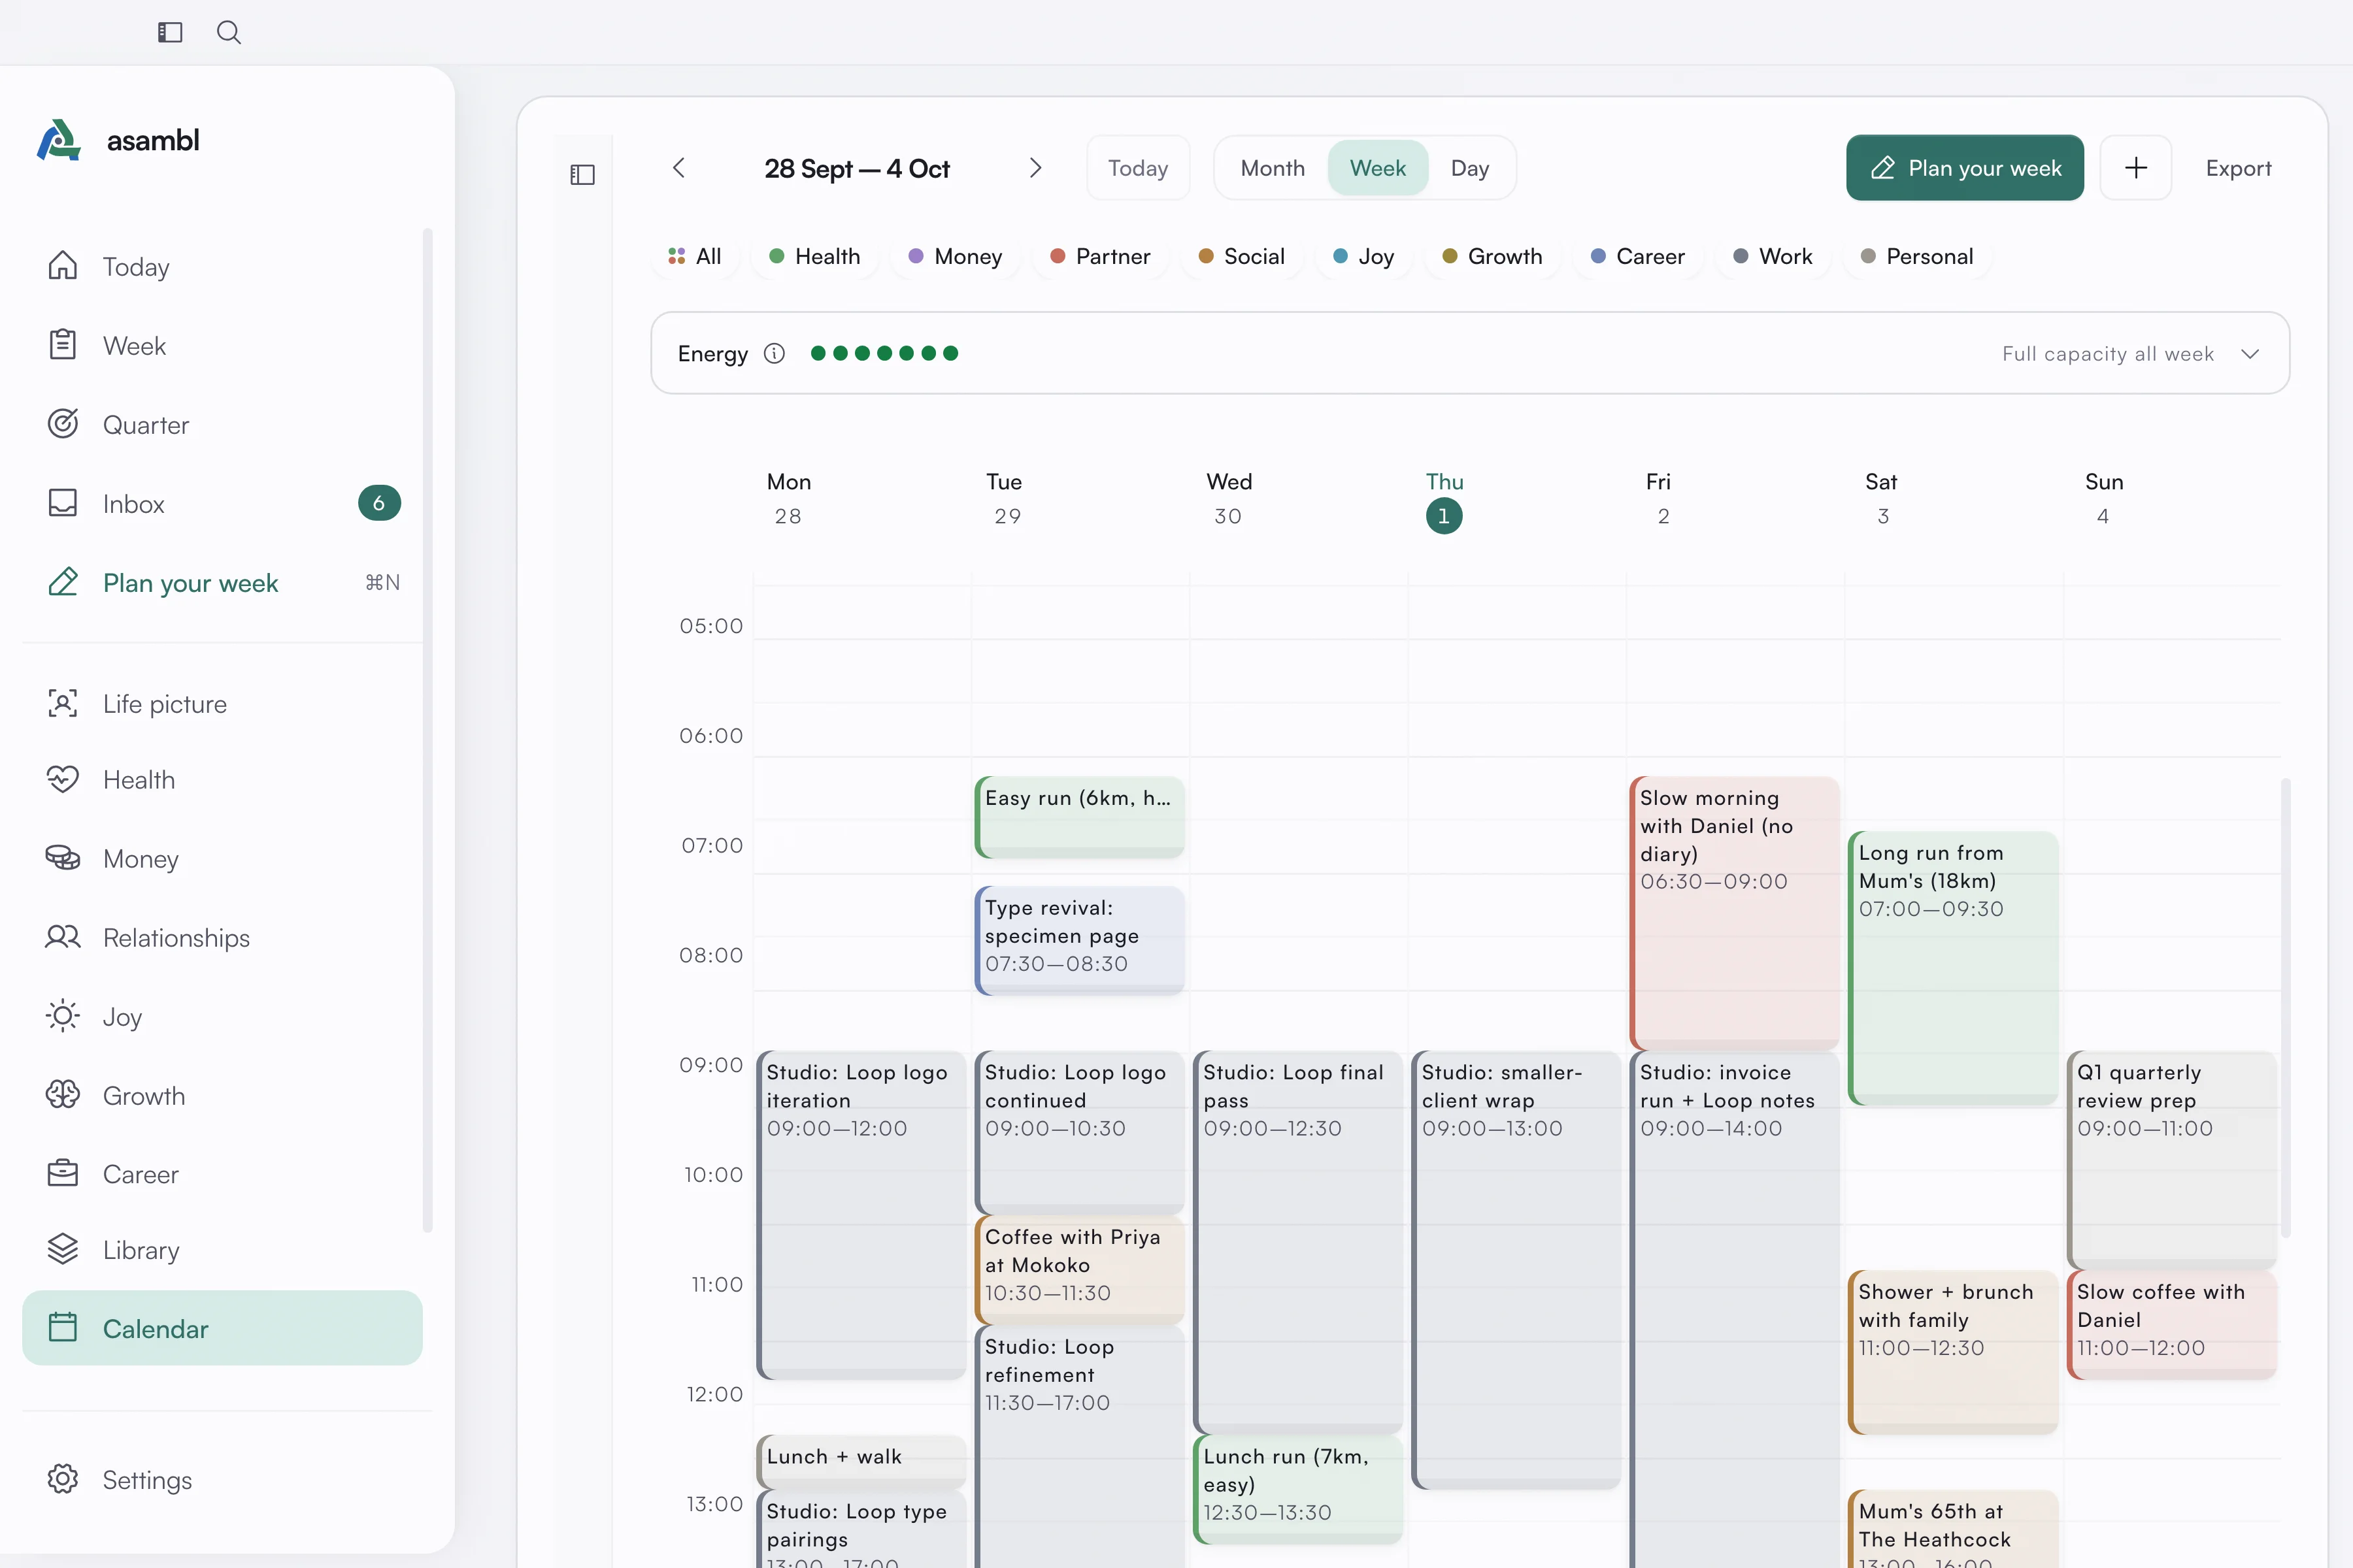Image resolution: width=2353 pixels, height=1568 pixels.
Task: Expand the Full capacity all week dropdown
Action: pos(2131,354)
